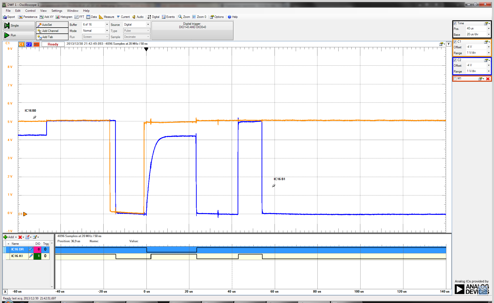The width and height of the screenshot is (494, 303).
Task: Click the red X remove signal icon
Action: [x=20, y=237]
